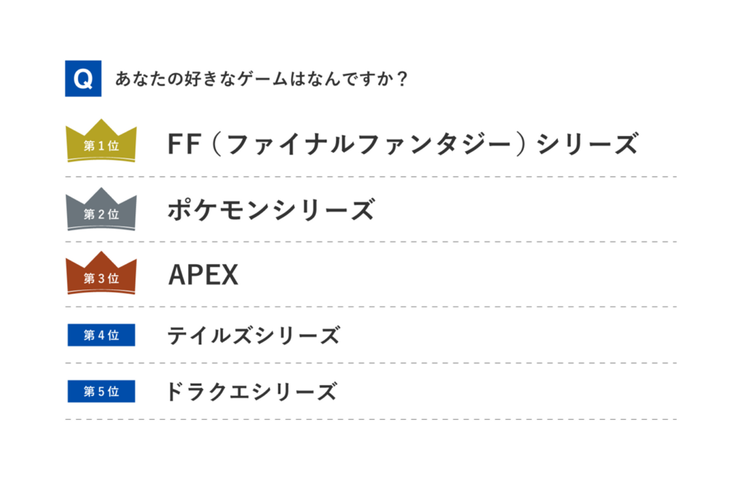Click the bronze 第3位 crown badge
The height and width of the screenshot is (480, 742).
coord(101,275)
